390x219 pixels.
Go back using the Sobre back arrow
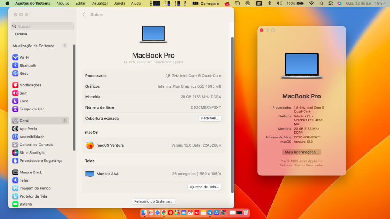tap(84, 14)
